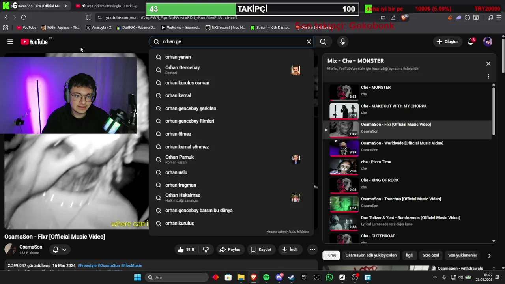Go to the YouTube home logo
Viewport: 505px width, 284px height.
tap(34, 41)
